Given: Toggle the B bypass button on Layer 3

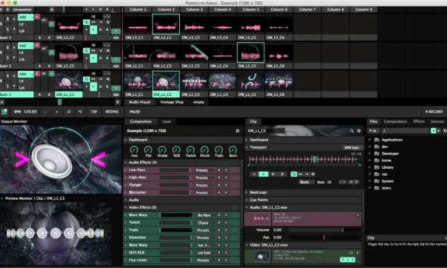Looking at the screenshot, I should pos(8,19).
